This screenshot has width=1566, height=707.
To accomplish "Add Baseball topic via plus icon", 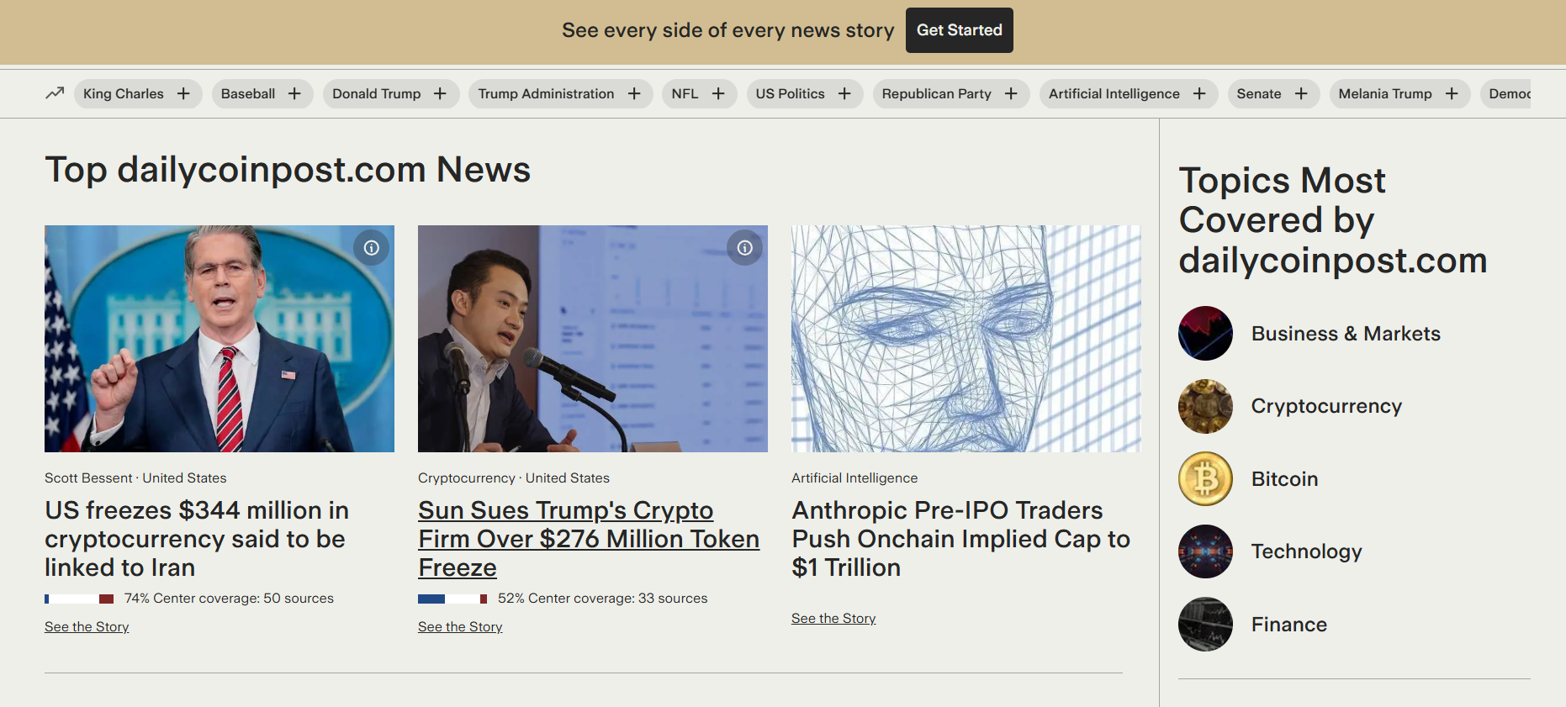I will tap(294, 93).
